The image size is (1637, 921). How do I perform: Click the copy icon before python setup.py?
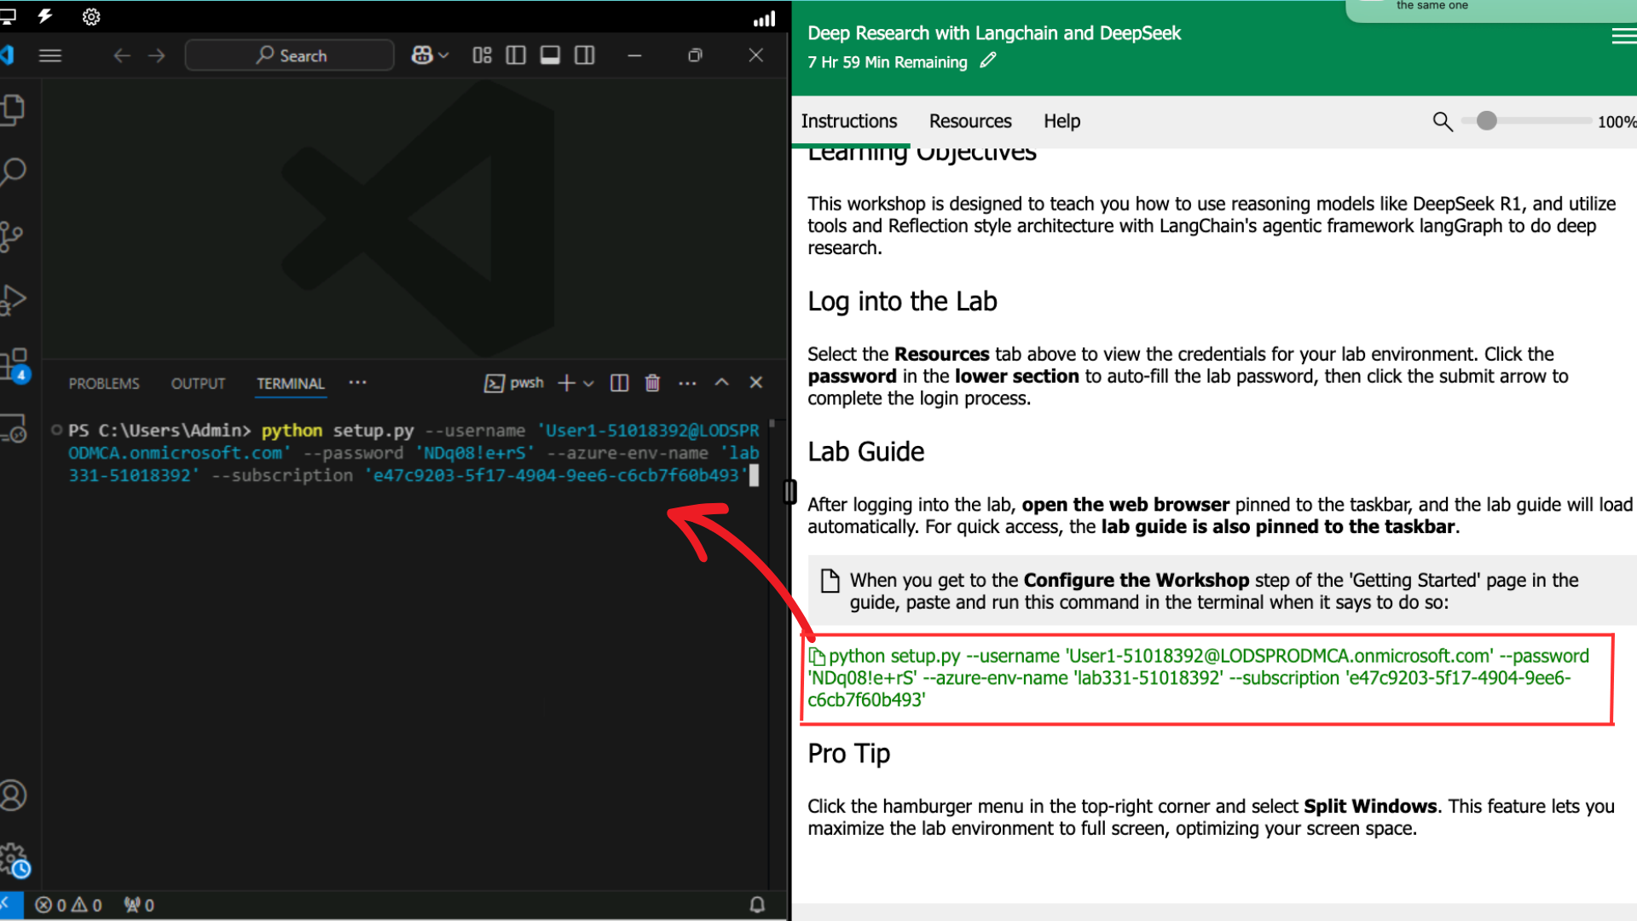click(x=817, y=657)
